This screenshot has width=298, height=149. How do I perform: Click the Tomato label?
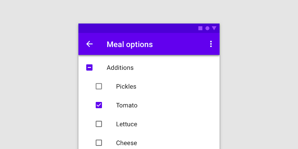click(127, 105)
